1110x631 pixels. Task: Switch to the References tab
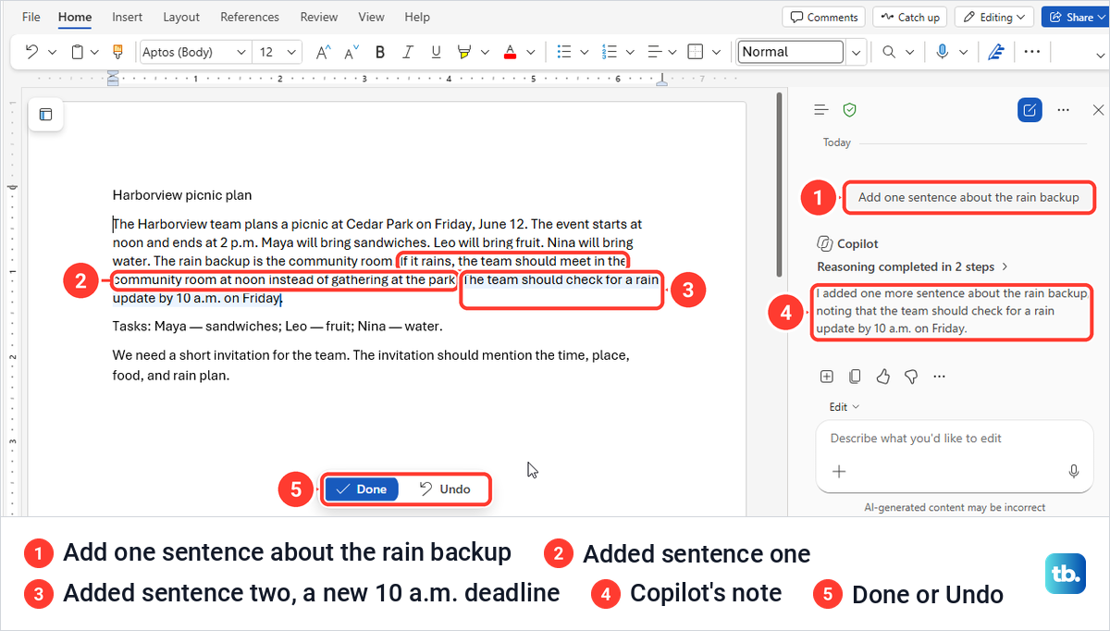[x=250, y=17]
